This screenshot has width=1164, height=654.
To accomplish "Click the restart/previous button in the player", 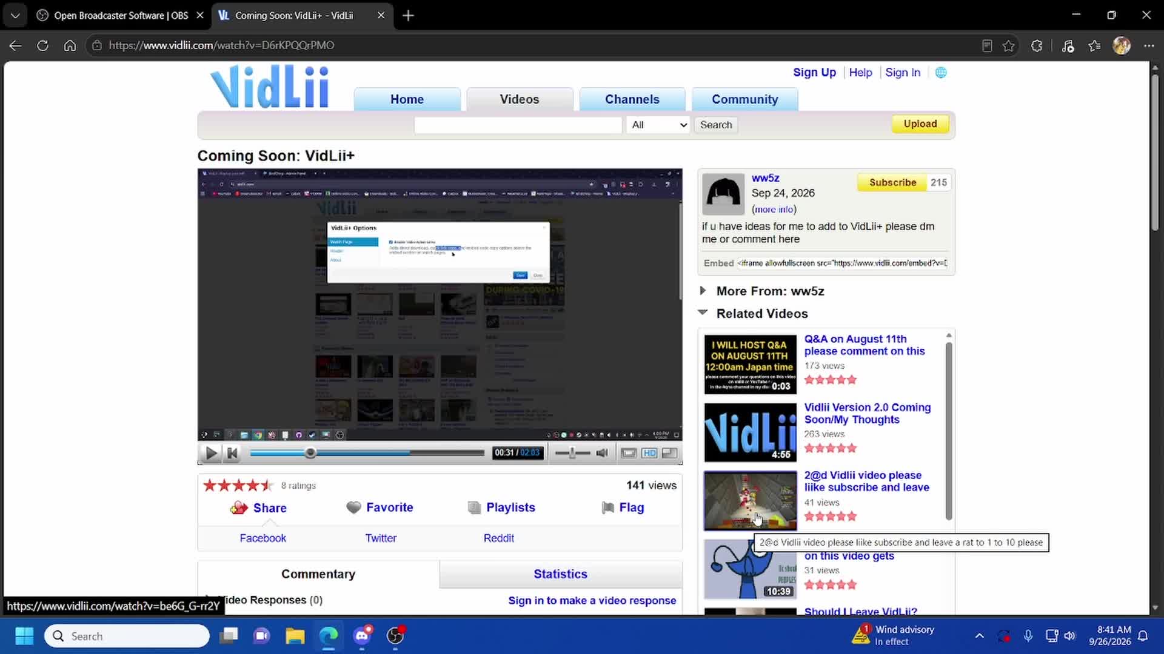I will coord(232,453).
